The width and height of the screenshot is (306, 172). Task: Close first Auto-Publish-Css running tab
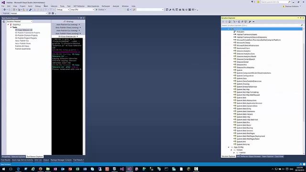79,24
